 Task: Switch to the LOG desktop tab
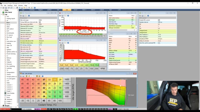[119, 10]
